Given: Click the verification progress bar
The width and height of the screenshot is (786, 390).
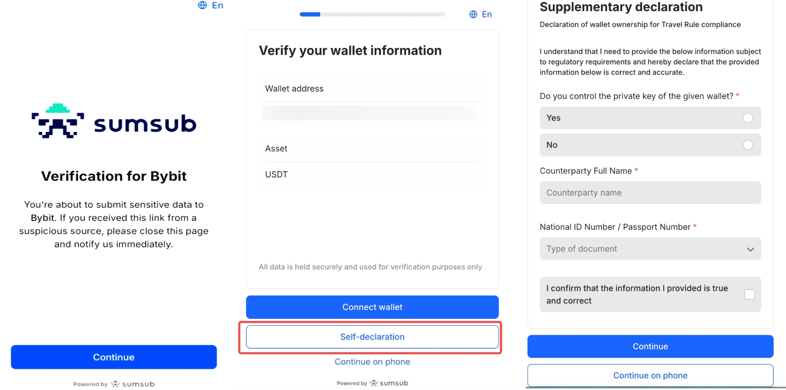Looking at the screenshot, I should click(x=372, y=14).
